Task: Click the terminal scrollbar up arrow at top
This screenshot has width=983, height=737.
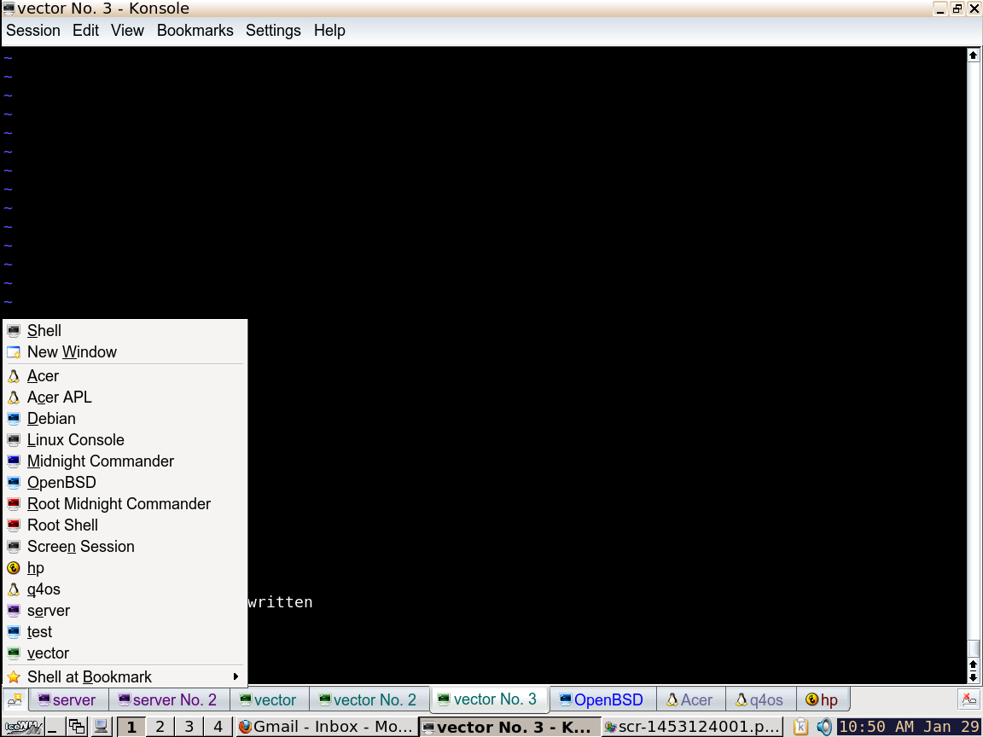Action: 973,55
